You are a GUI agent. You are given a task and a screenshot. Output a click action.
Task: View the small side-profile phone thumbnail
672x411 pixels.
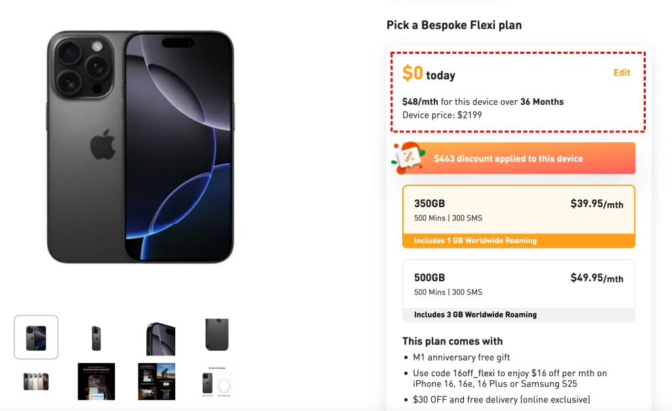96,338
